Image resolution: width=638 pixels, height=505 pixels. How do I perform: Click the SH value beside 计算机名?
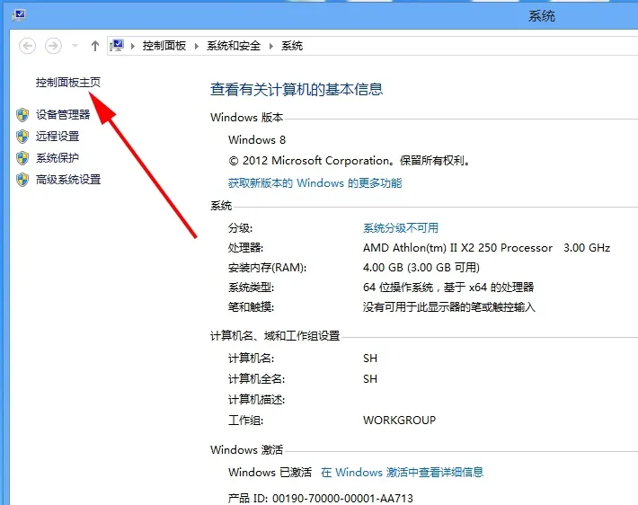[370, 359]
